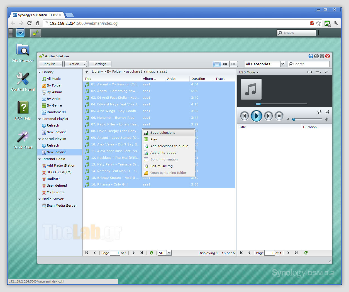
Task: Launch Quick Start wizard icon
Action: pos(23,140)
